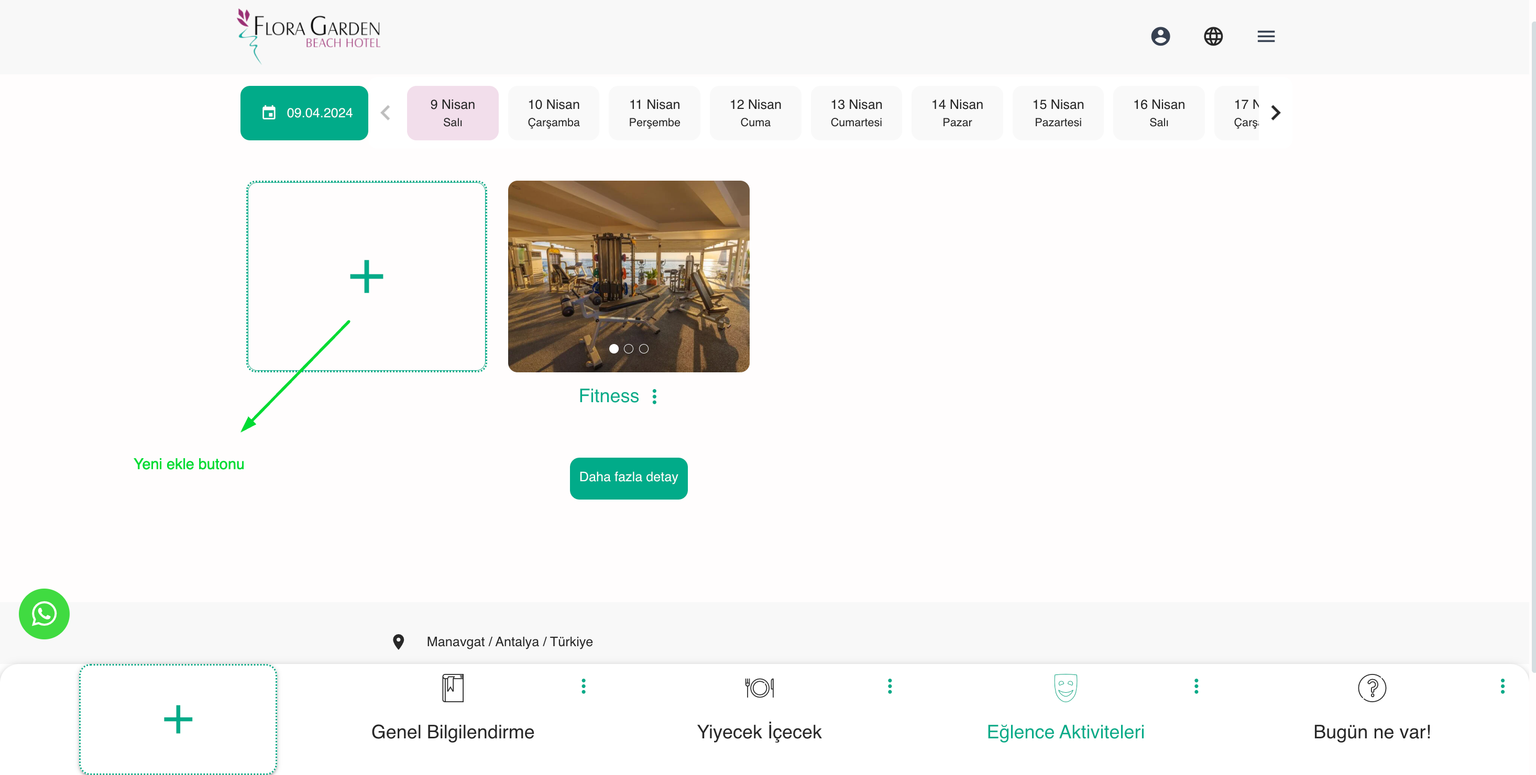Open three-dot options for Genel Bilgilendirme

tap(583, 686)
